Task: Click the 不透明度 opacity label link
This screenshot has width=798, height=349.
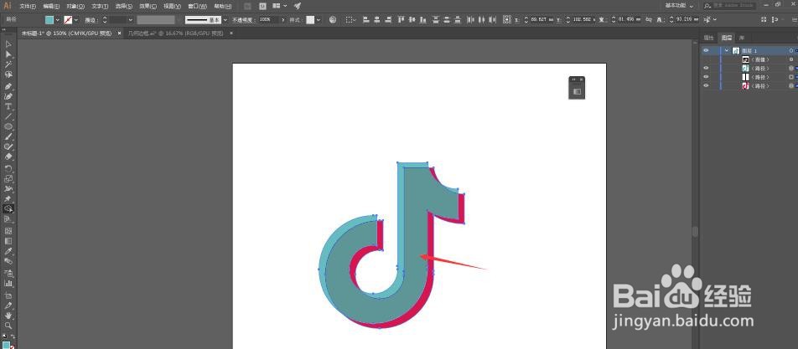Action: point(244,20)
